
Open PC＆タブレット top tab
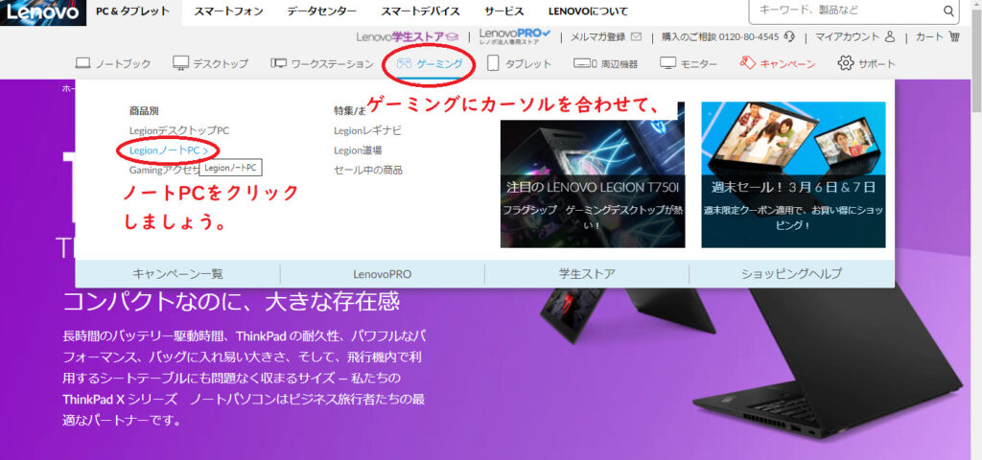[132, 11]
